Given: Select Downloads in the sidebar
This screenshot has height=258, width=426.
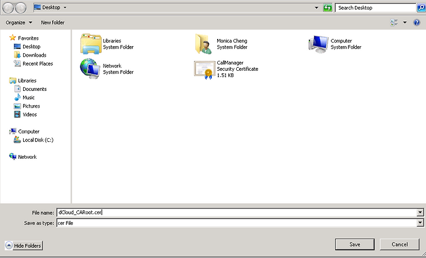Looking at the screenshot, I should [34, 55].
